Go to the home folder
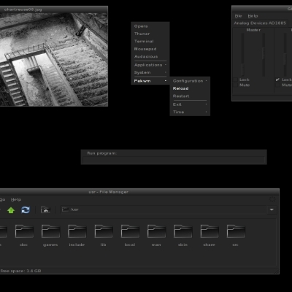The image size is (292, 292). click(x=45, y=210)
